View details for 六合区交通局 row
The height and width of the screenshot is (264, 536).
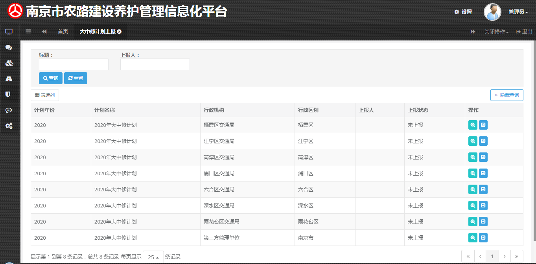[473, 189]
